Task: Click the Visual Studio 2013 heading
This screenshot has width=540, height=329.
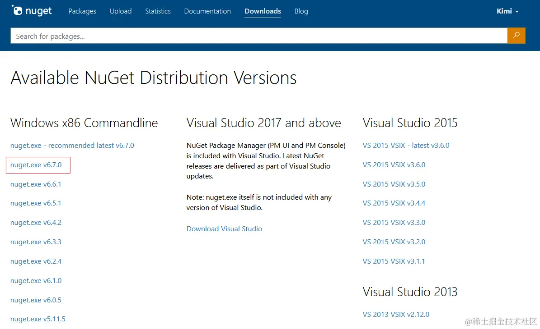Action: pyautogui.click(x=410, y=292)
